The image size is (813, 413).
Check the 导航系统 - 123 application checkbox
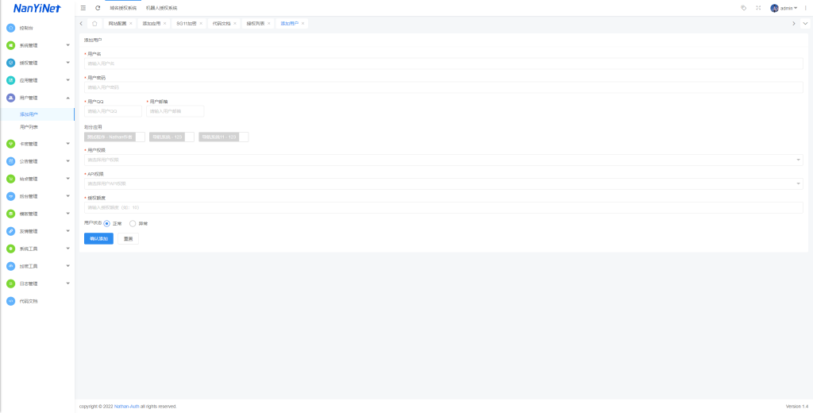coord(189,137)
